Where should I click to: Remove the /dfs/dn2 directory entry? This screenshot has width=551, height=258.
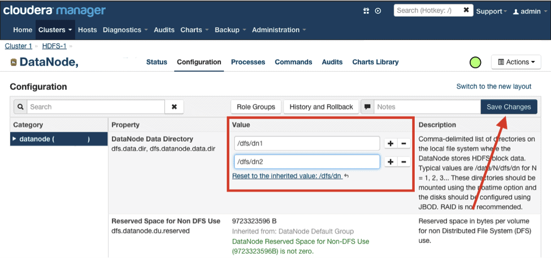point(404,162)
